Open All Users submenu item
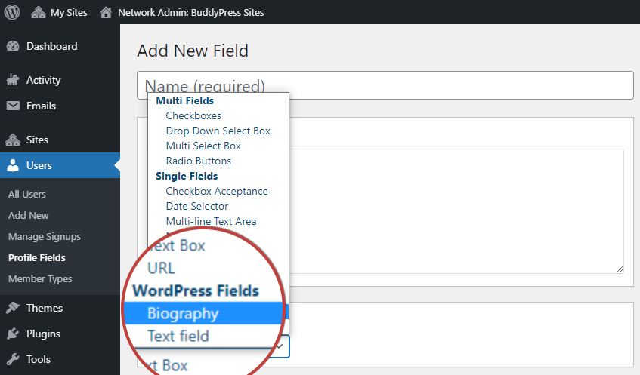Image resolution: width=640 pixels, height=375 pixels. (27, 194)
